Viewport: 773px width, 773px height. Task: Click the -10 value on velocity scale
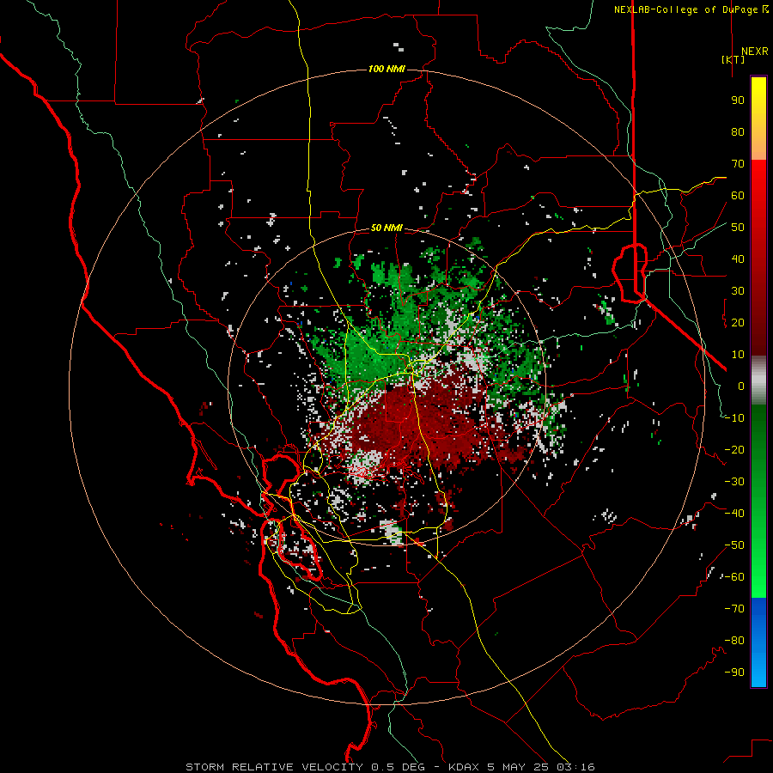[x=734, y=418]
